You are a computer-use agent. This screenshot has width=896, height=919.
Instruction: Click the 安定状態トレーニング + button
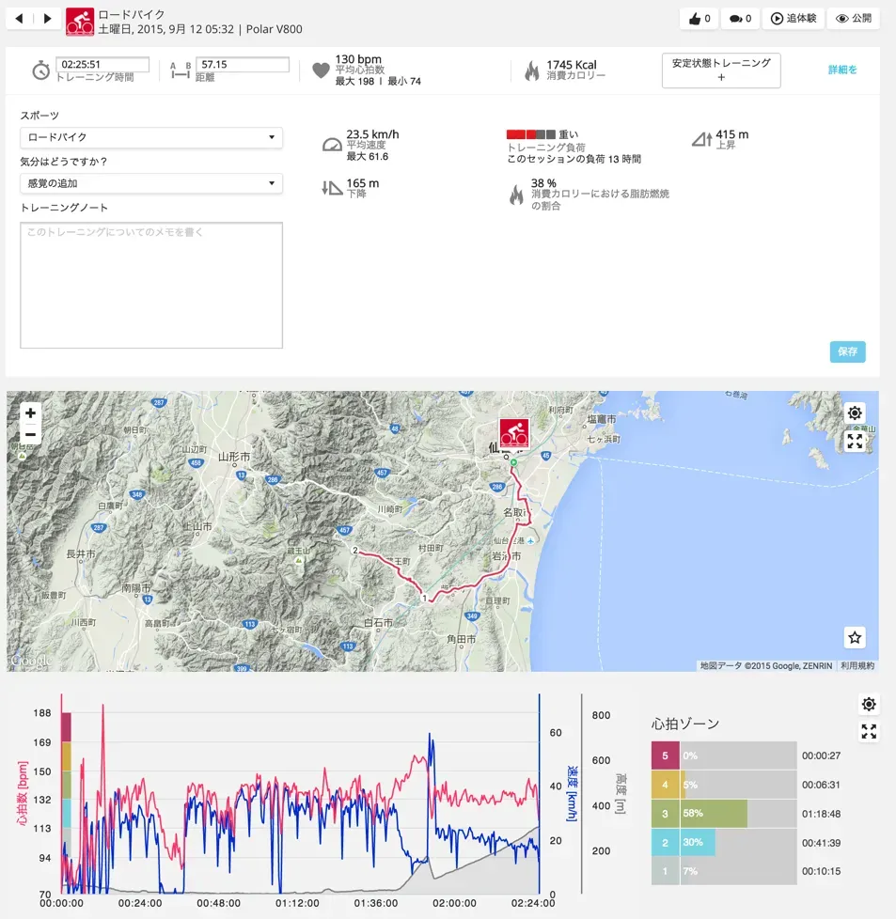coord(720,70)
